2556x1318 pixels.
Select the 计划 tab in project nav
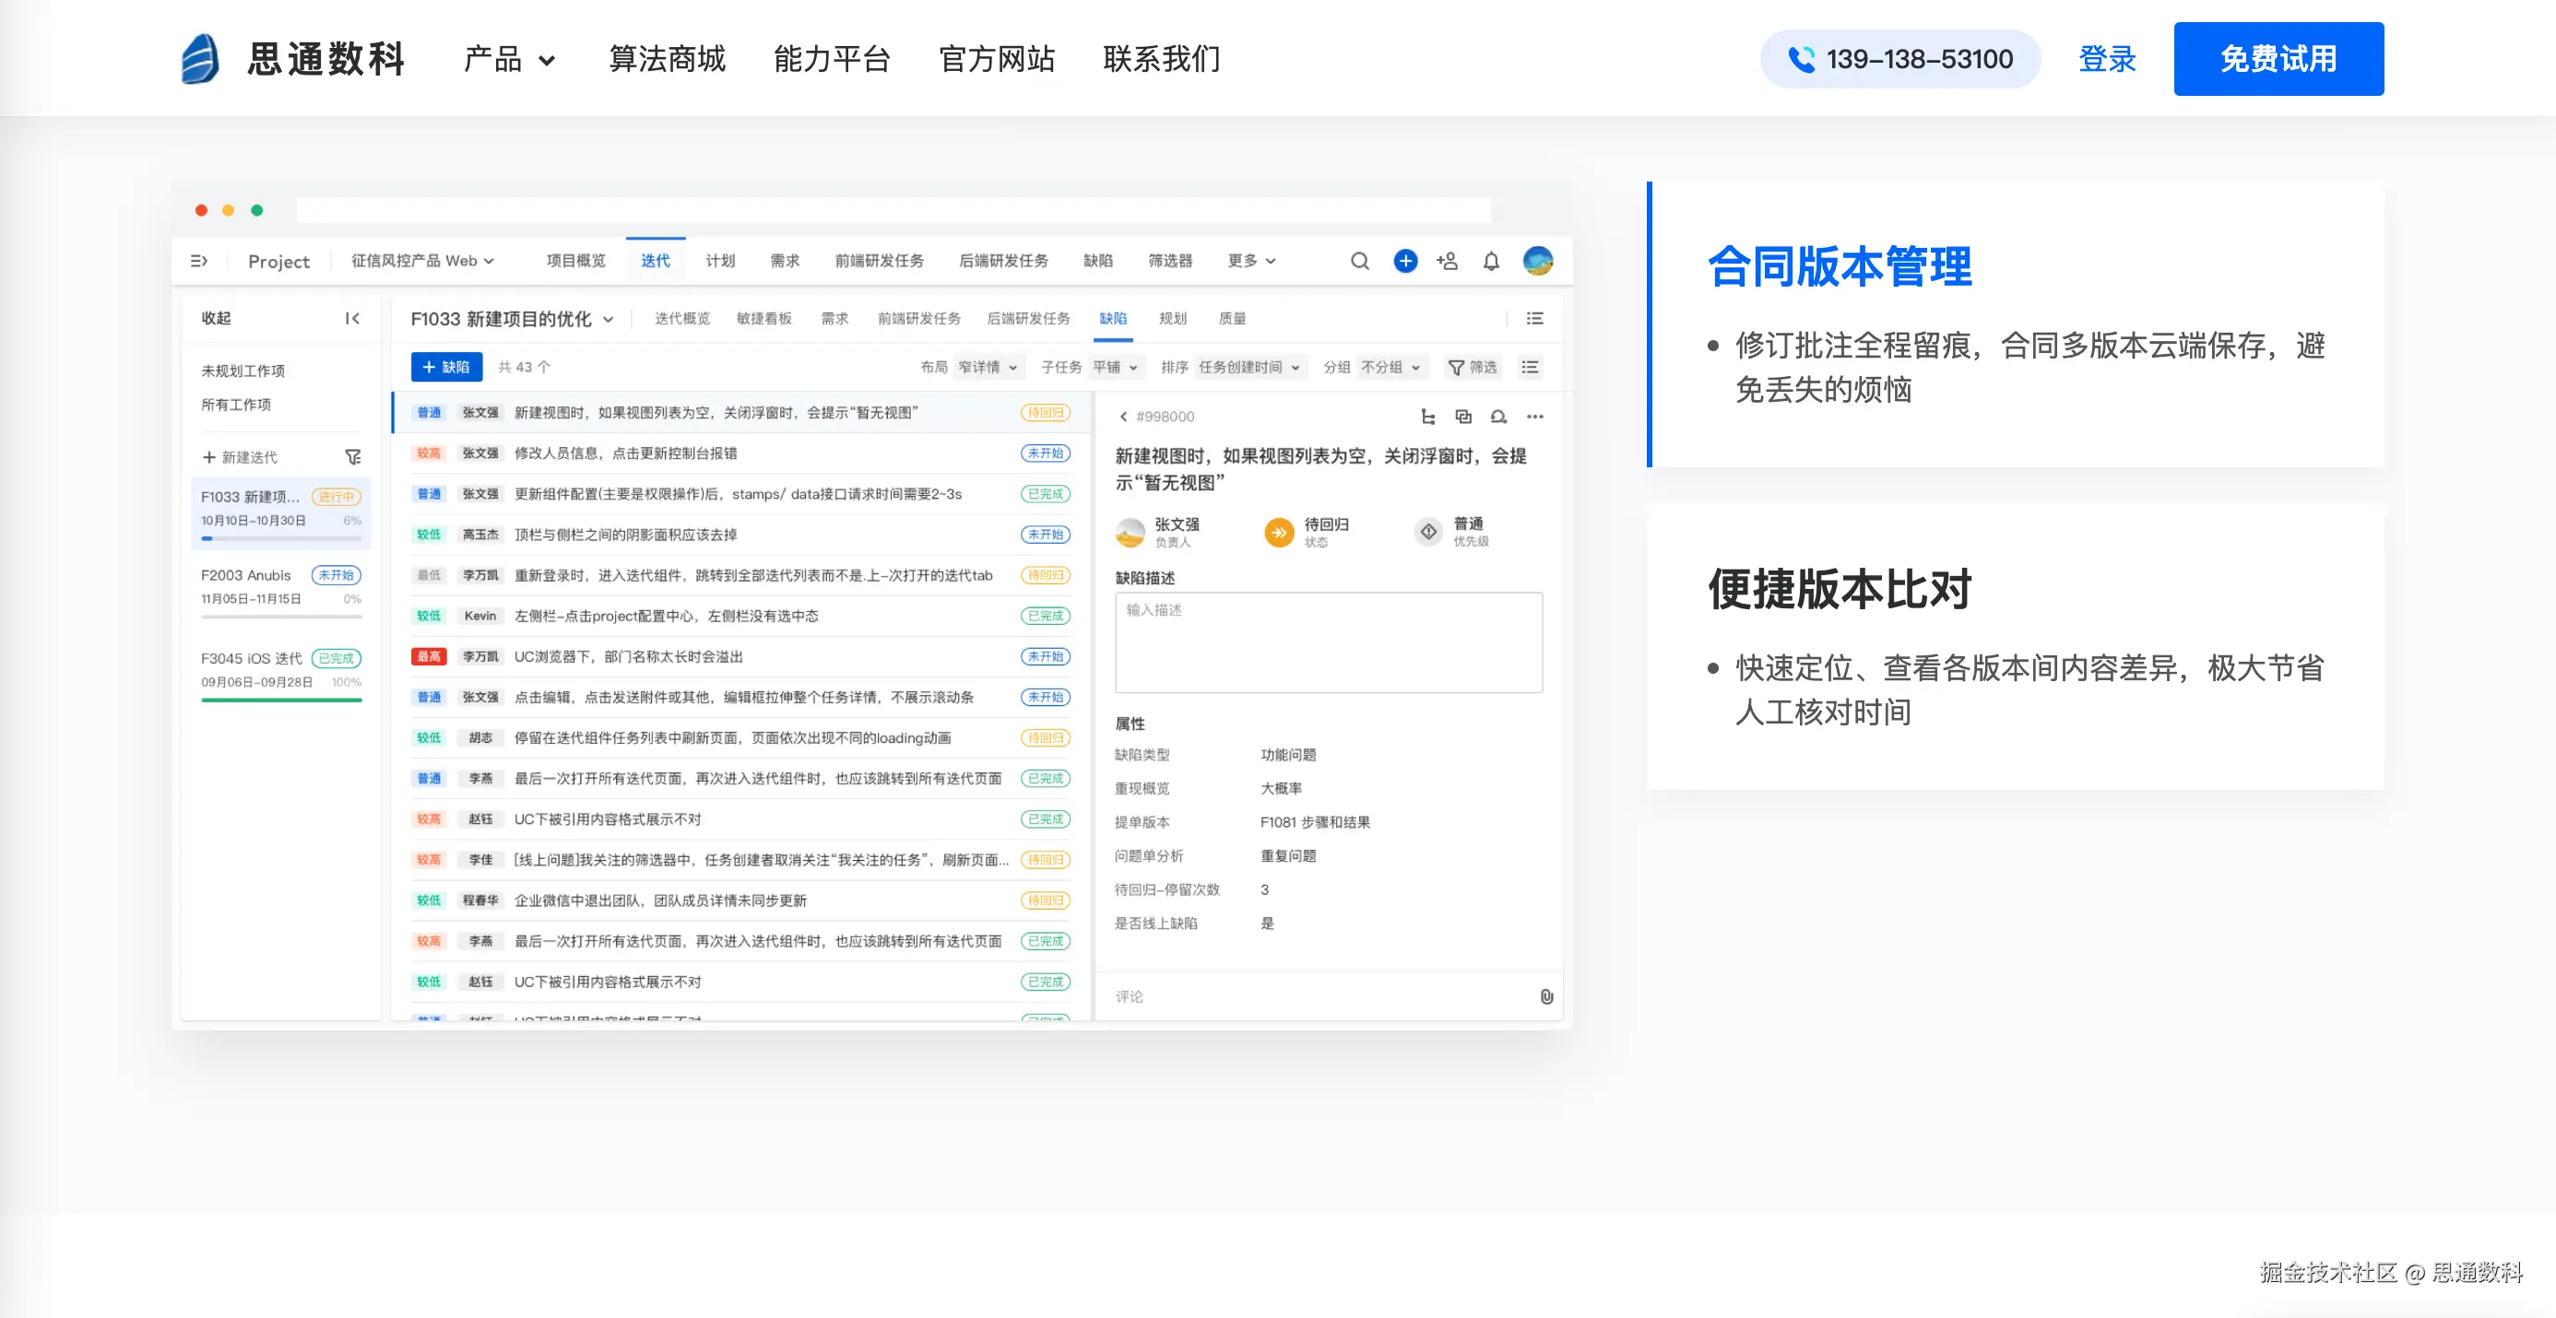point(719,261)
